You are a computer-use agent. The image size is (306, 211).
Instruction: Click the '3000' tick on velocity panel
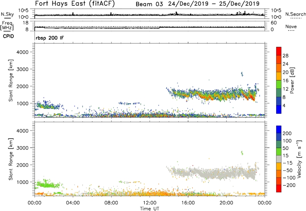click(x=23, y=148)
